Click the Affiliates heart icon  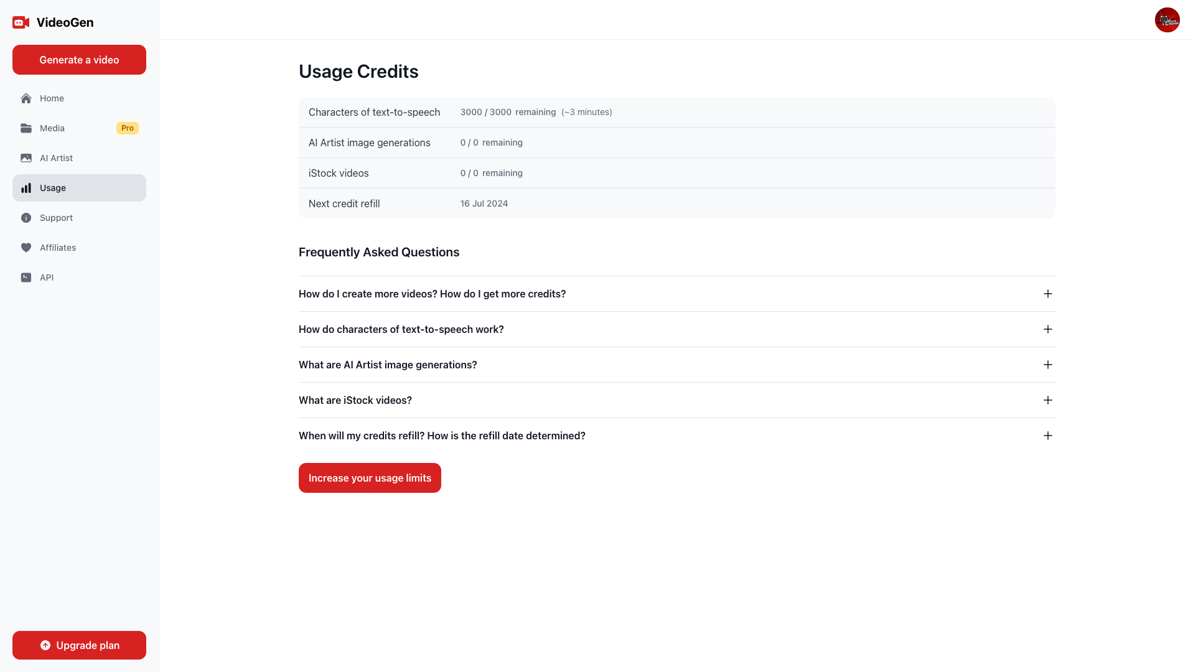coord(26,248)
